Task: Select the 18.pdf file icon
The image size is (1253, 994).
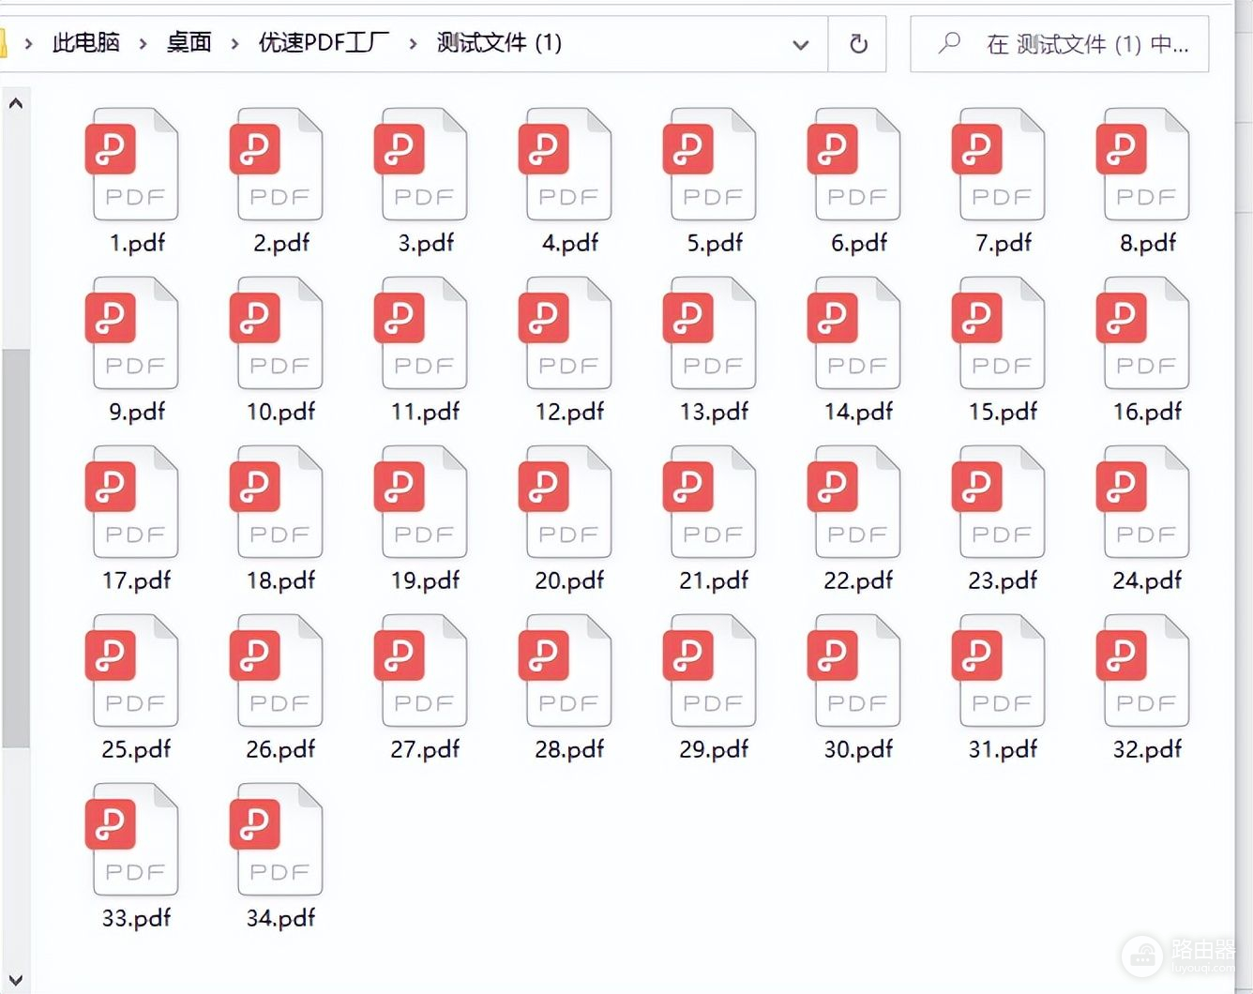Action: [x=278, y=502]
